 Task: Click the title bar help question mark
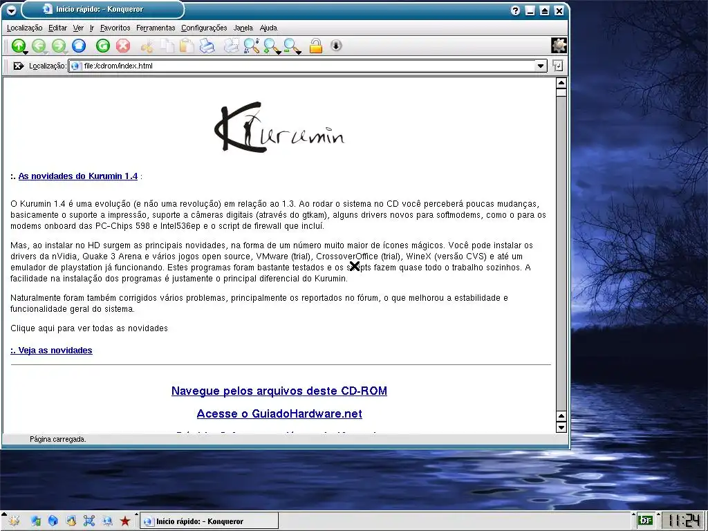click(x=515, y=10)
